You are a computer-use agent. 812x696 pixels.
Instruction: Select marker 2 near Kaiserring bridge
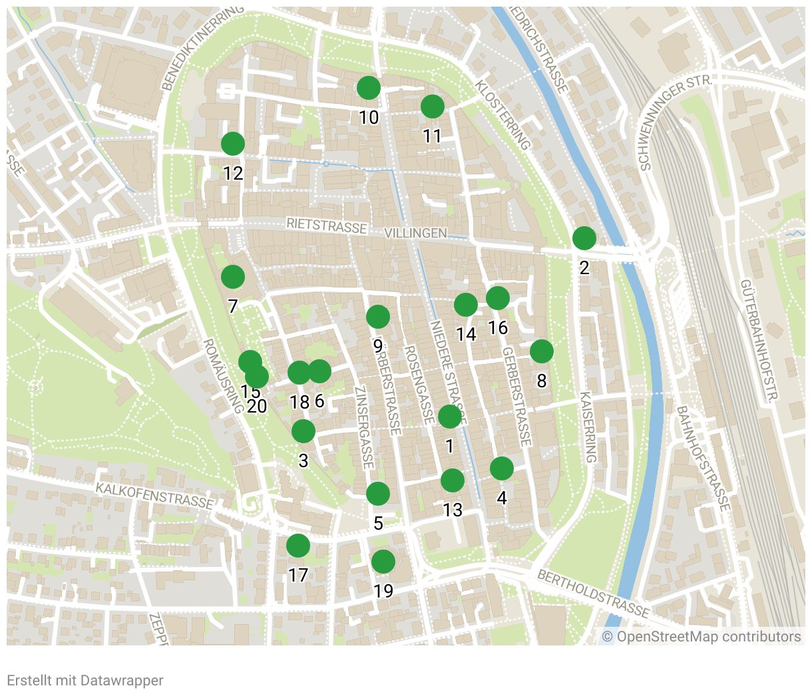tap(584, 238)
